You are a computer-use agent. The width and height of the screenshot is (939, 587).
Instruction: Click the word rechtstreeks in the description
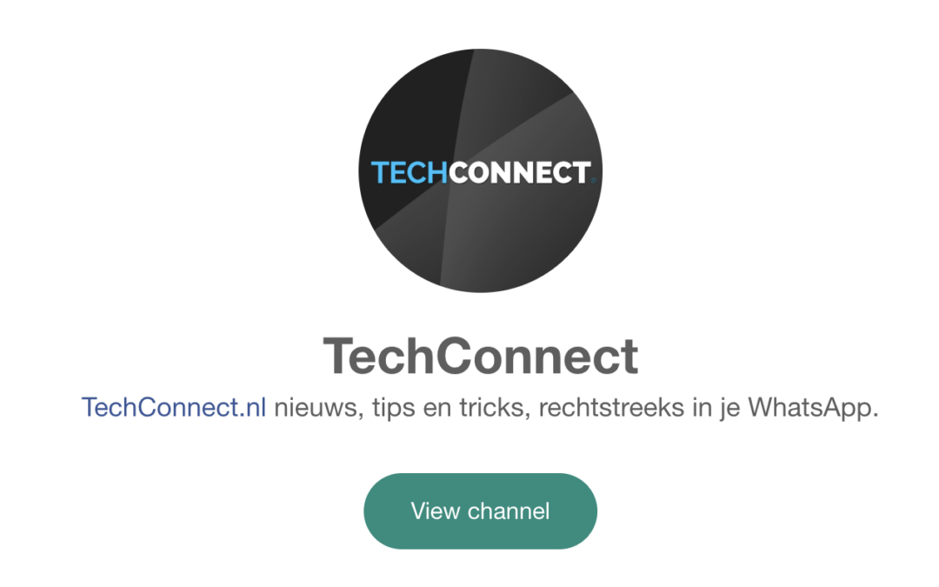pos(611,408)
